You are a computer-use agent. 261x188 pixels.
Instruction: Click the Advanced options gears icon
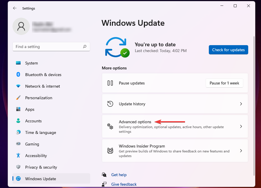[x=110, y=126]
